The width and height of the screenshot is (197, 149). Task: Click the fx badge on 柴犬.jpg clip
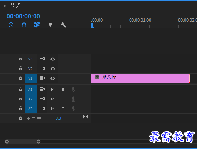tap(97, 77)
